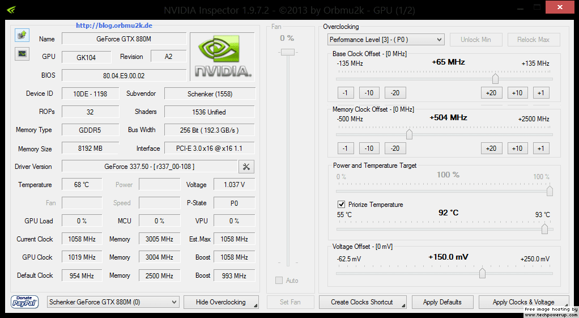Viewport: 579px width, 318px height.
Task: Click memory clock +20 button
Action: click(x=492, y=149)
